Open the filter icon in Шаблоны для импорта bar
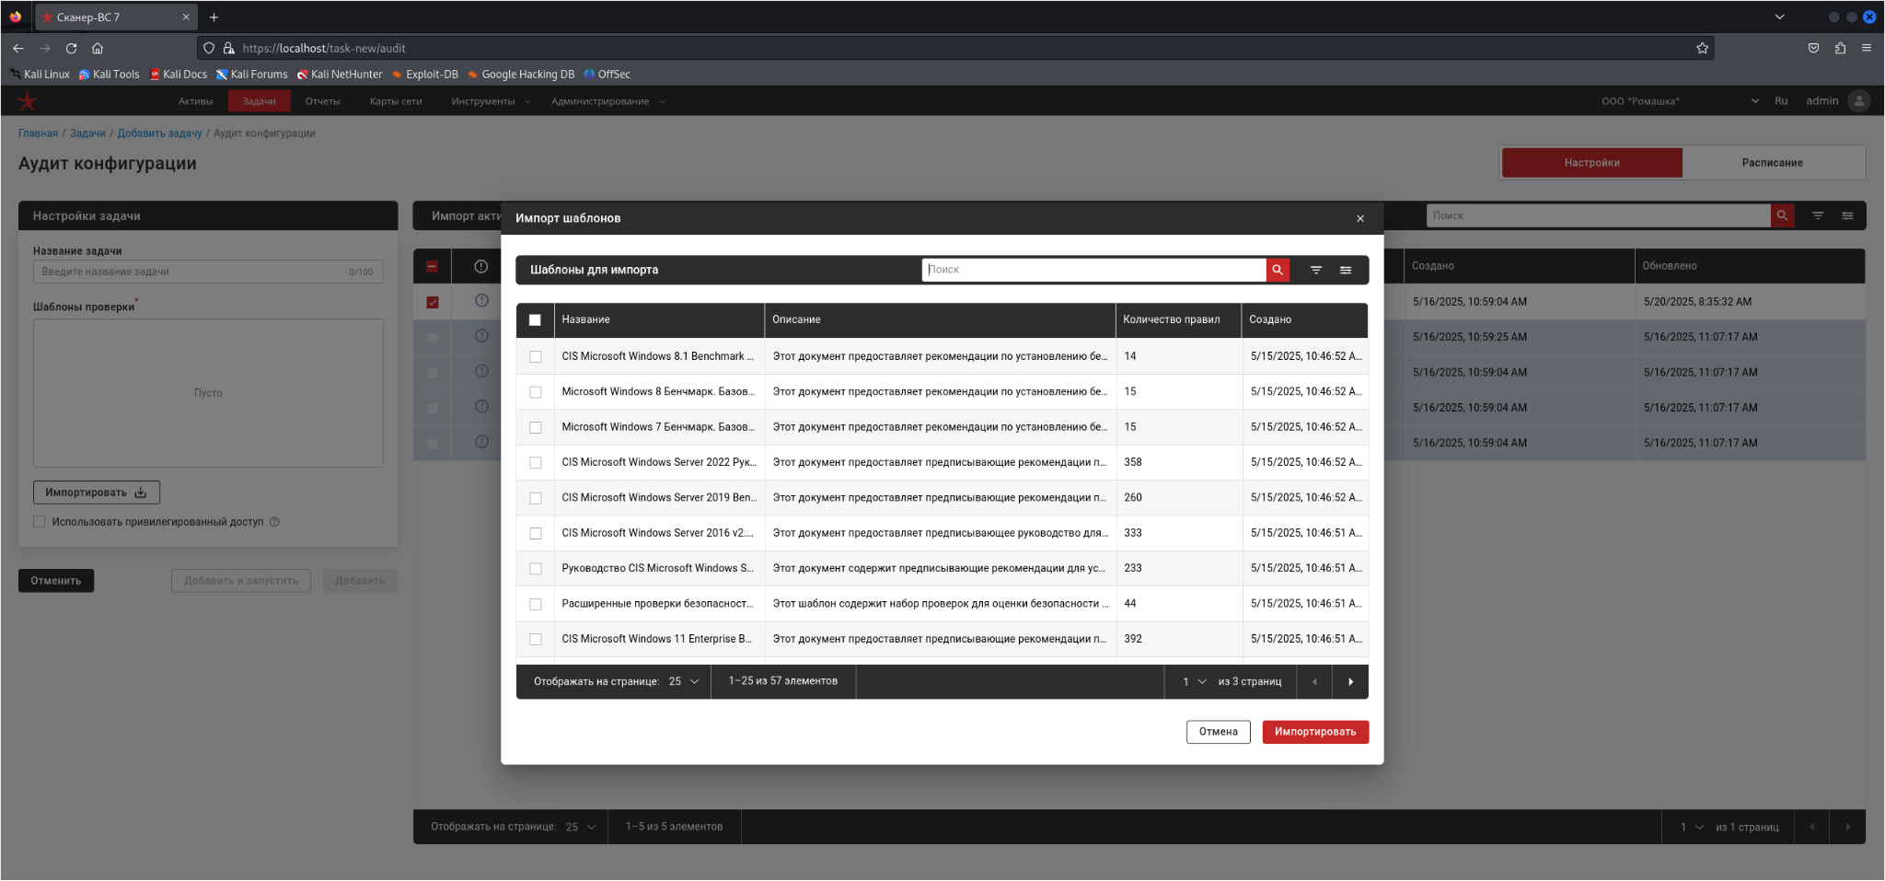The width and height of the screenshot is (1885, 881). 1316,270
